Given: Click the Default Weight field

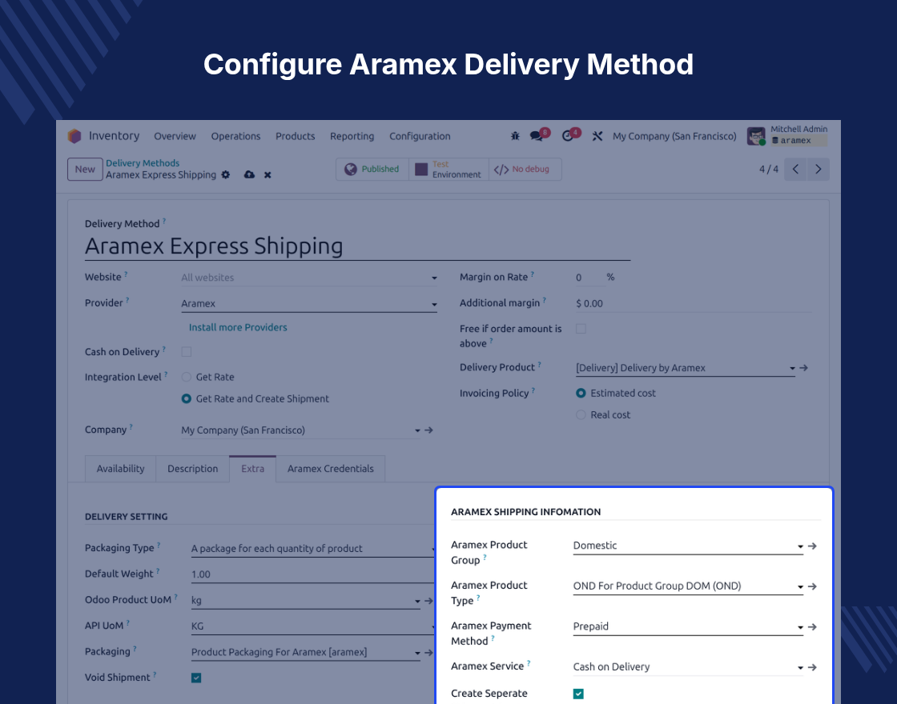Looking at the screenshot, I should click(312, 574).
